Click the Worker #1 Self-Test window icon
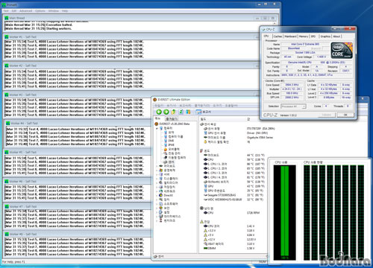Viewport: 373px width, 268px height. (x=7, y=37)
